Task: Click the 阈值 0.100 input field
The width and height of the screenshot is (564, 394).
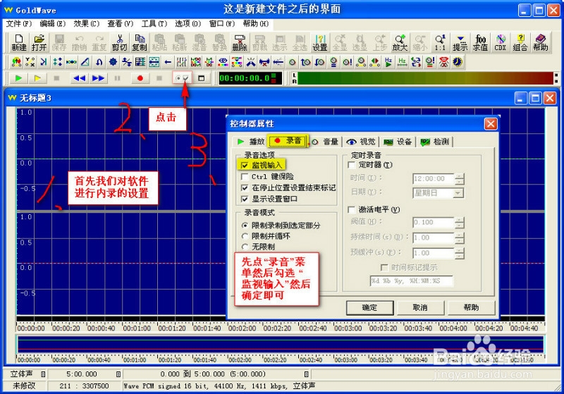Action: tap(434, 223)
